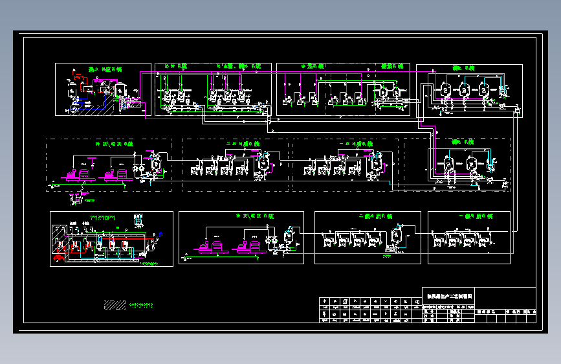Image resolution: width=561 pixels, height=364 pixels.
Task: Click the leftmost blending tank in the top-right system
Action: 445,89
